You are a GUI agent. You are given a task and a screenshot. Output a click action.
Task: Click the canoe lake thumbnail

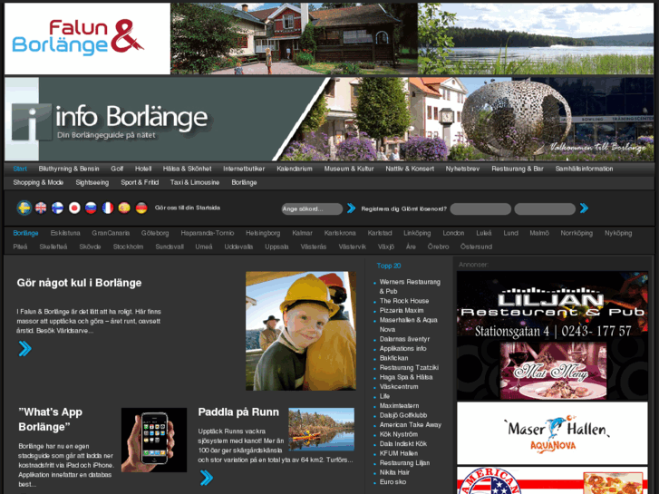[322, 430]
